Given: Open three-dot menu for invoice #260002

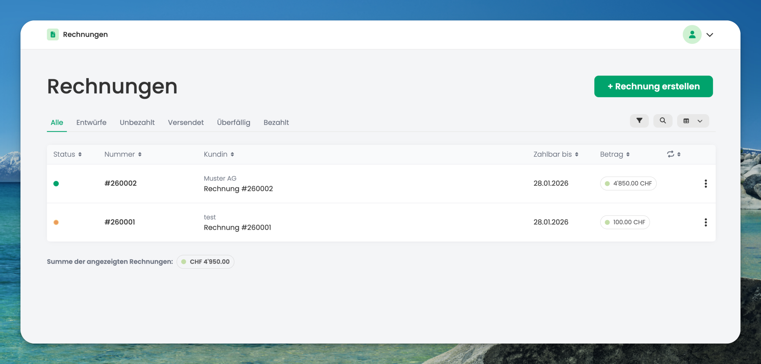Looking at the screenshot, I should (705, 183).
